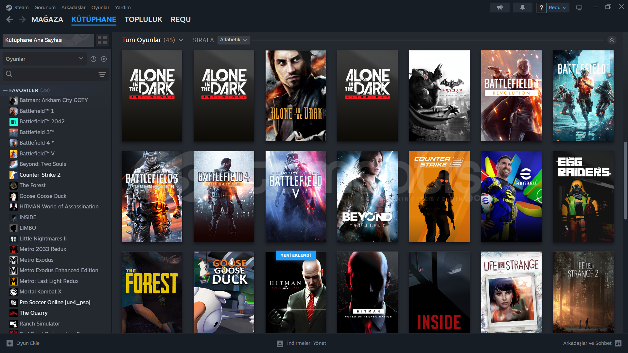
Task: Open Arkadaşlar ve Sohbet
Action: pos(592,343)
